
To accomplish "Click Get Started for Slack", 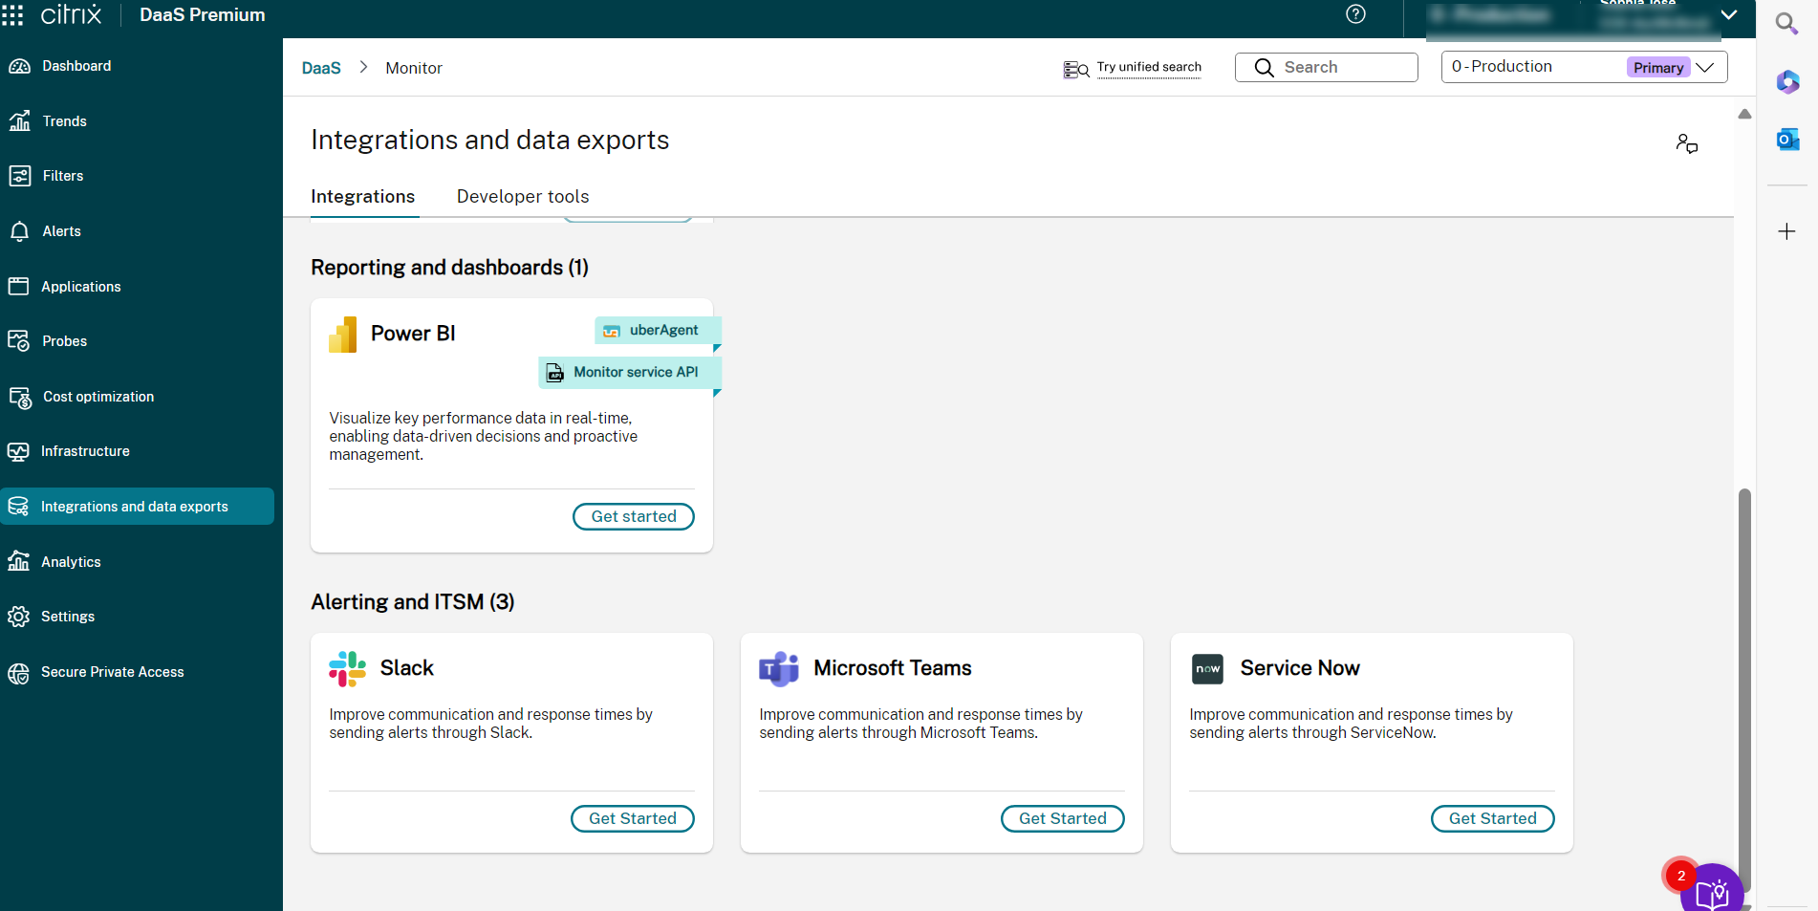I will 632,818.
